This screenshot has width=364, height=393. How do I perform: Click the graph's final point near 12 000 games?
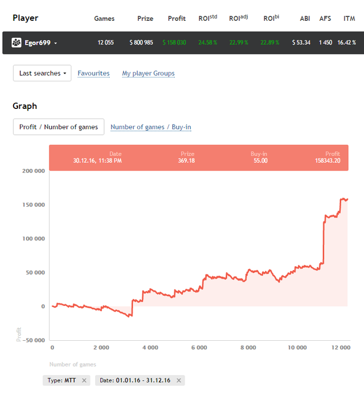348,199
